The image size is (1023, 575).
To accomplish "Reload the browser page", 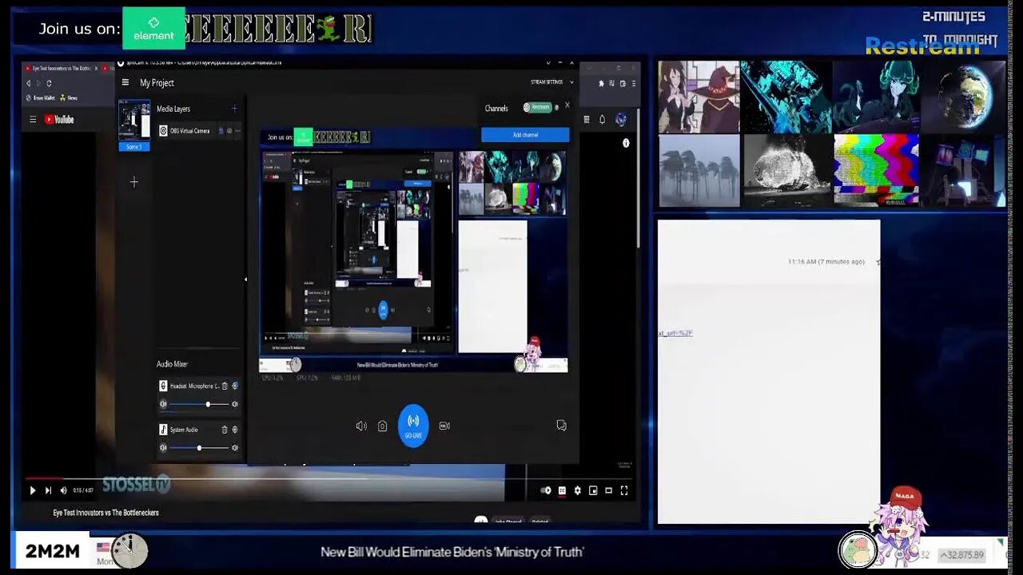I will point(49,83).
